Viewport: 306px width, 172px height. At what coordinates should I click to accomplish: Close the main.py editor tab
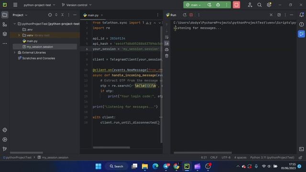click(102, 15)
